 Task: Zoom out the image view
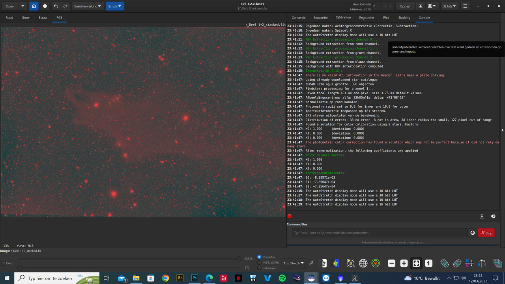[391, 263]
